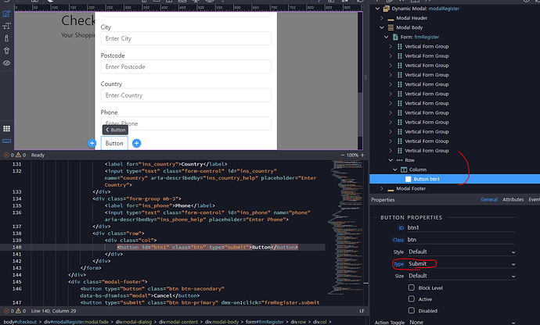Check the Active checkbox
Screen dimensions: 540x325
[x=411, y=298]
